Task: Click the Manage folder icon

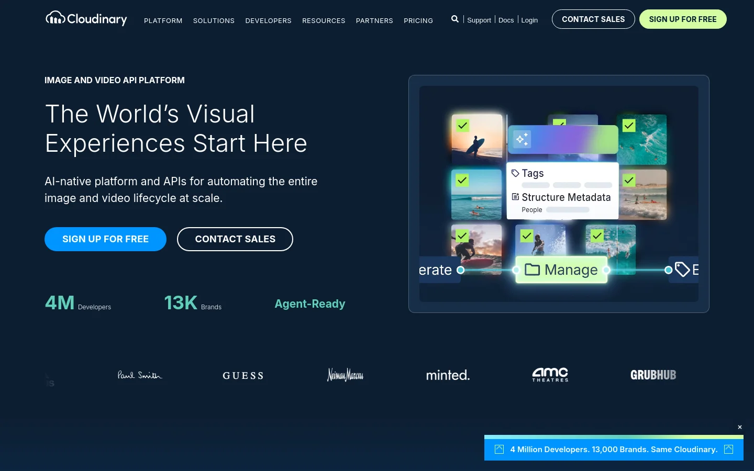Action: (x=532, y=270)
